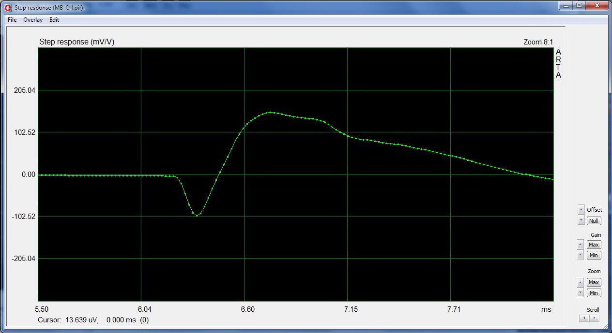612x333 pixels.
Task: Click the 7.15 time axis label
Action: 351,309
